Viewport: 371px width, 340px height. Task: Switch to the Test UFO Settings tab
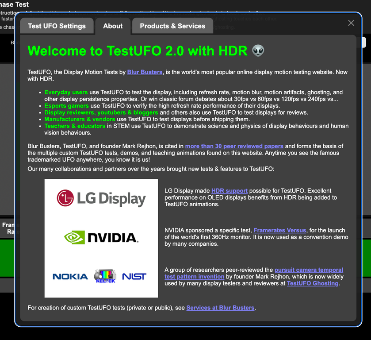[57, 26]
